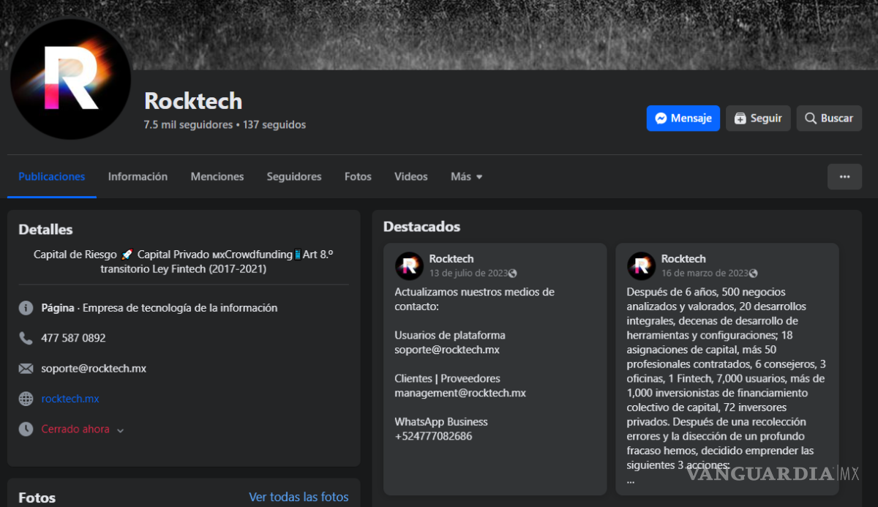Click the Destacados heading

coord(421,227)
